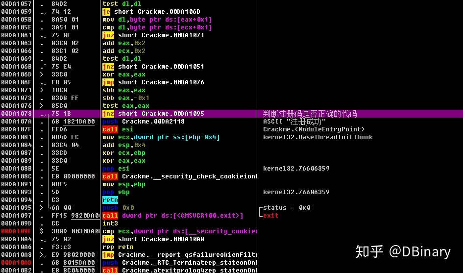Click the 'retn' instruction at 00DA1094
This screenshot has height=273, width=463.
[110, 200]
